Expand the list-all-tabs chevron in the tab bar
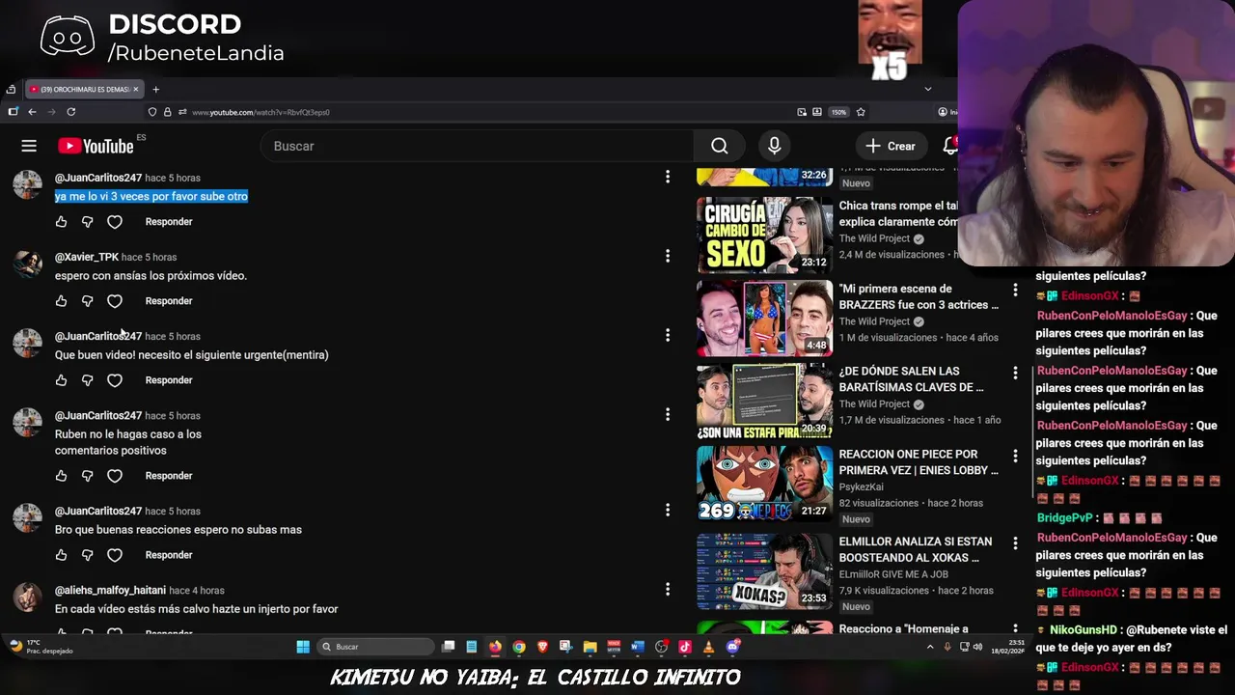Image resolution: width=1235 pixels, height=695 pixels. tap(928, 89)
